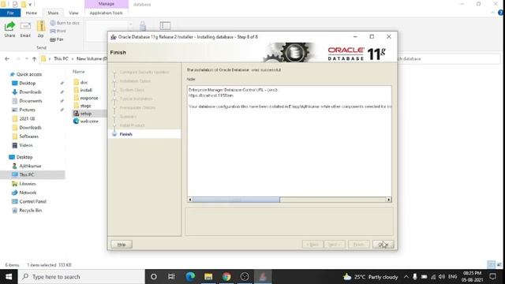Click the Windows Start button

[9, 277]
